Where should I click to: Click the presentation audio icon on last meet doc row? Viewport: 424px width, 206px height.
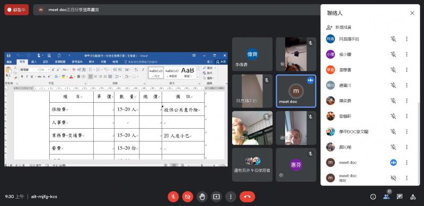click(x=393, y=178)
